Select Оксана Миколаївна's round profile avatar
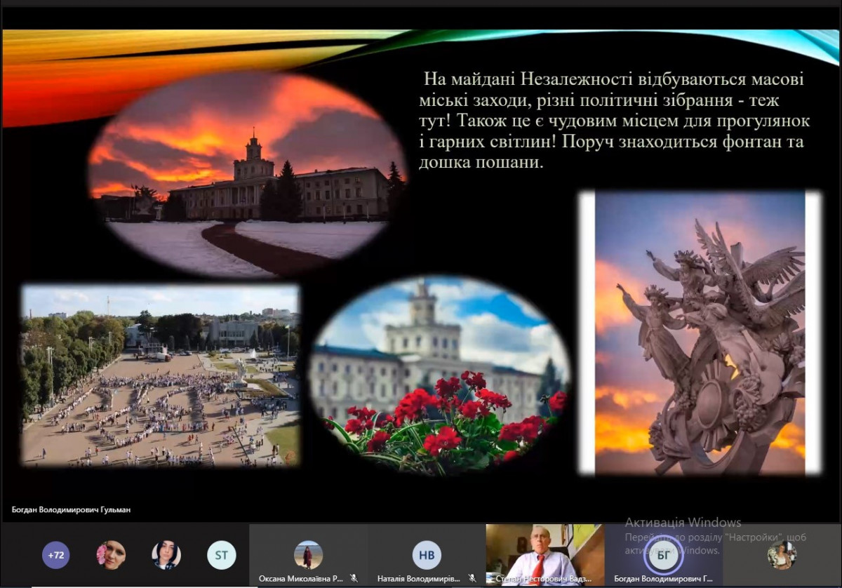The height and width of the screenshot is (588, 842). tap(308, 555)
